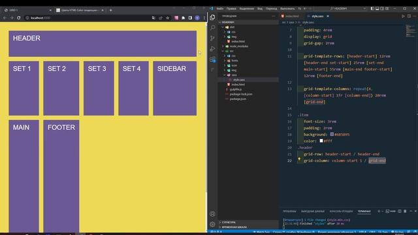Open browser profile avatar
Viewport: 418px width, 235px height.
point(197,18)
